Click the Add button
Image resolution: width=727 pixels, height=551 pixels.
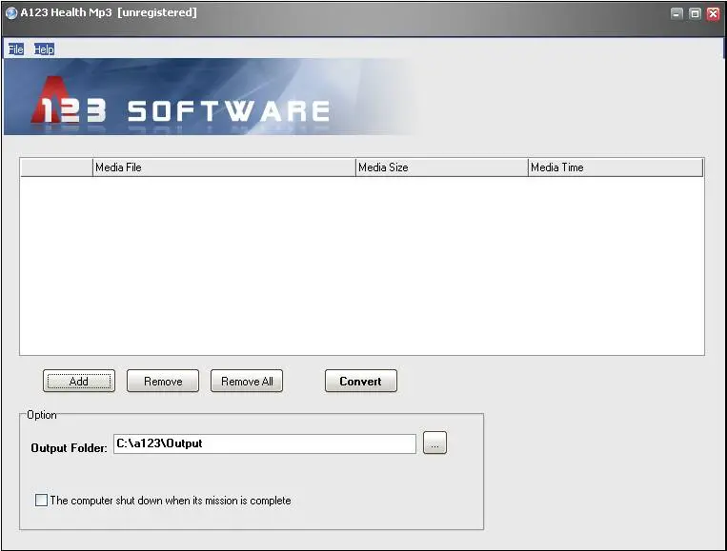pyautogui.click(x=79, y=381)
